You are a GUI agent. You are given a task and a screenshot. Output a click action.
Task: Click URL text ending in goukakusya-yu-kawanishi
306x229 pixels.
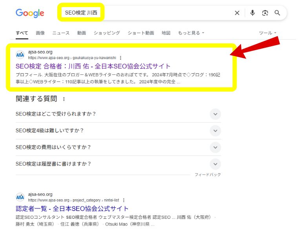[x=72, y=58]
